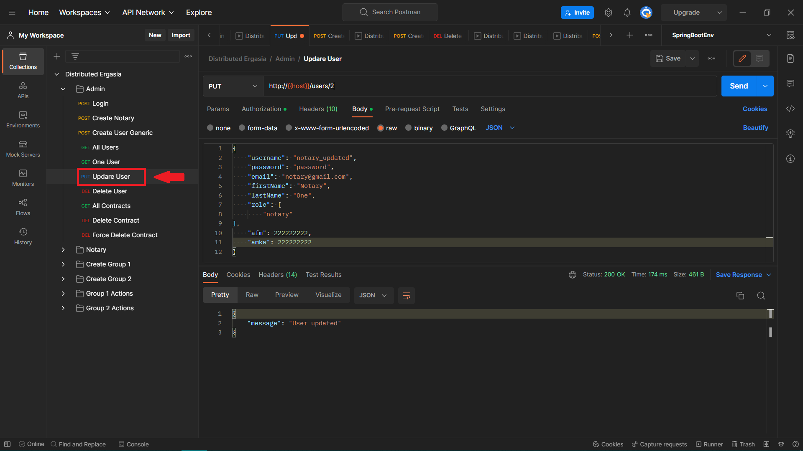Screen dimensions: 803x451
Task: Click the network globe icon near Status
Action: [573, 275]
